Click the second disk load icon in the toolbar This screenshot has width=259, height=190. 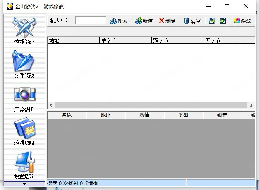pos(223,21)
